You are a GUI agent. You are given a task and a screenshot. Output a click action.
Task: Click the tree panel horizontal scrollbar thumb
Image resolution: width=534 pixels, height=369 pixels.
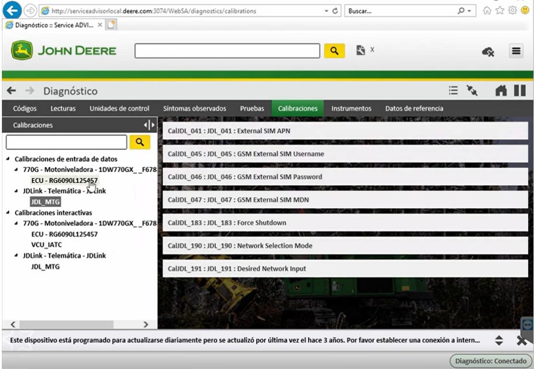coord(66,324)
